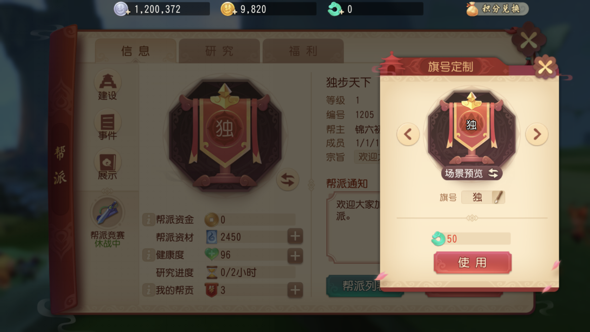
Task: Show the previous banner style arrow
Action: [408, 134]
